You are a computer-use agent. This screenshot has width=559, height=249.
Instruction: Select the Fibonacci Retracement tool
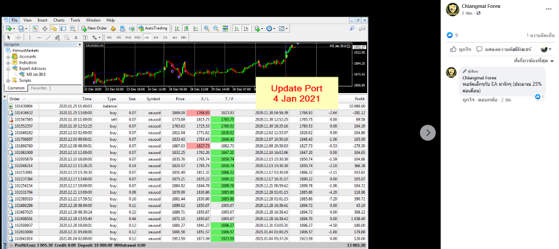[67, 37]
